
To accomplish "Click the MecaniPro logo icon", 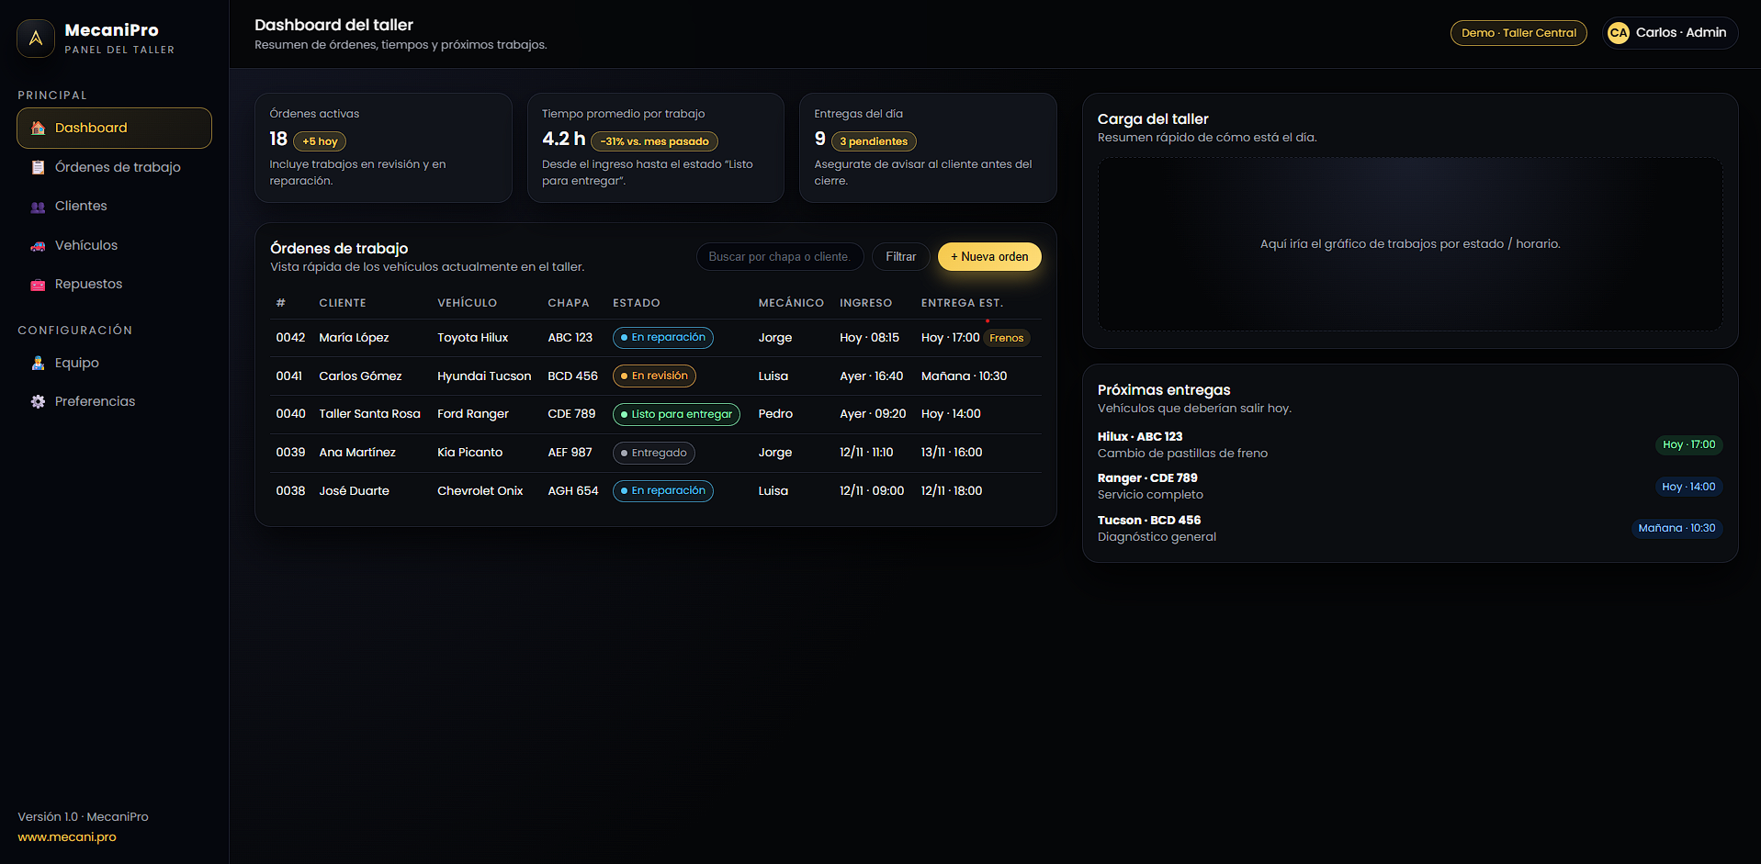I will (x=36, y=39).
